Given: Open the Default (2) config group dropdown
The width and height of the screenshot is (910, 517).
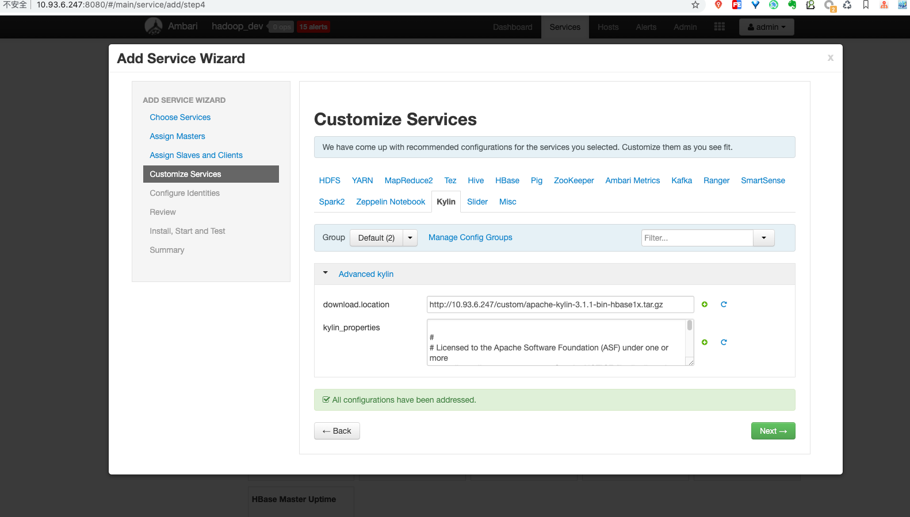Looking at the screenshot, I should click(x=376, y=238).
